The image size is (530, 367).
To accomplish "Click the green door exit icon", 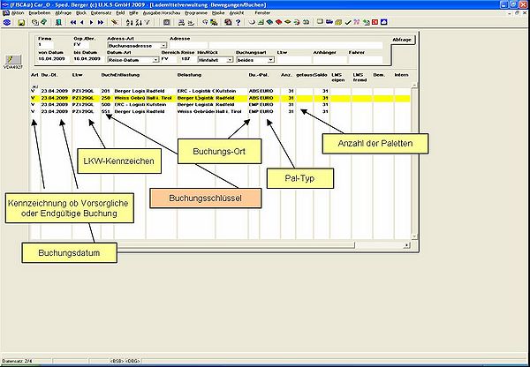I will [58, 22].
